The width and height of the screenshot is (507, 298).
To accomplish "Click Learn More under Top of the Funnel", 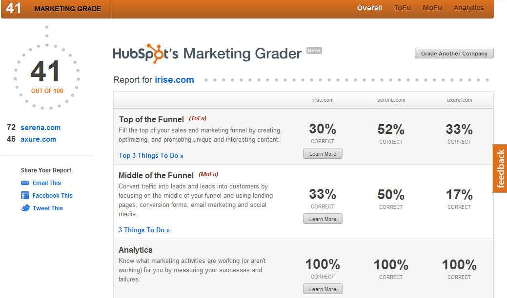I will [323, 153].
